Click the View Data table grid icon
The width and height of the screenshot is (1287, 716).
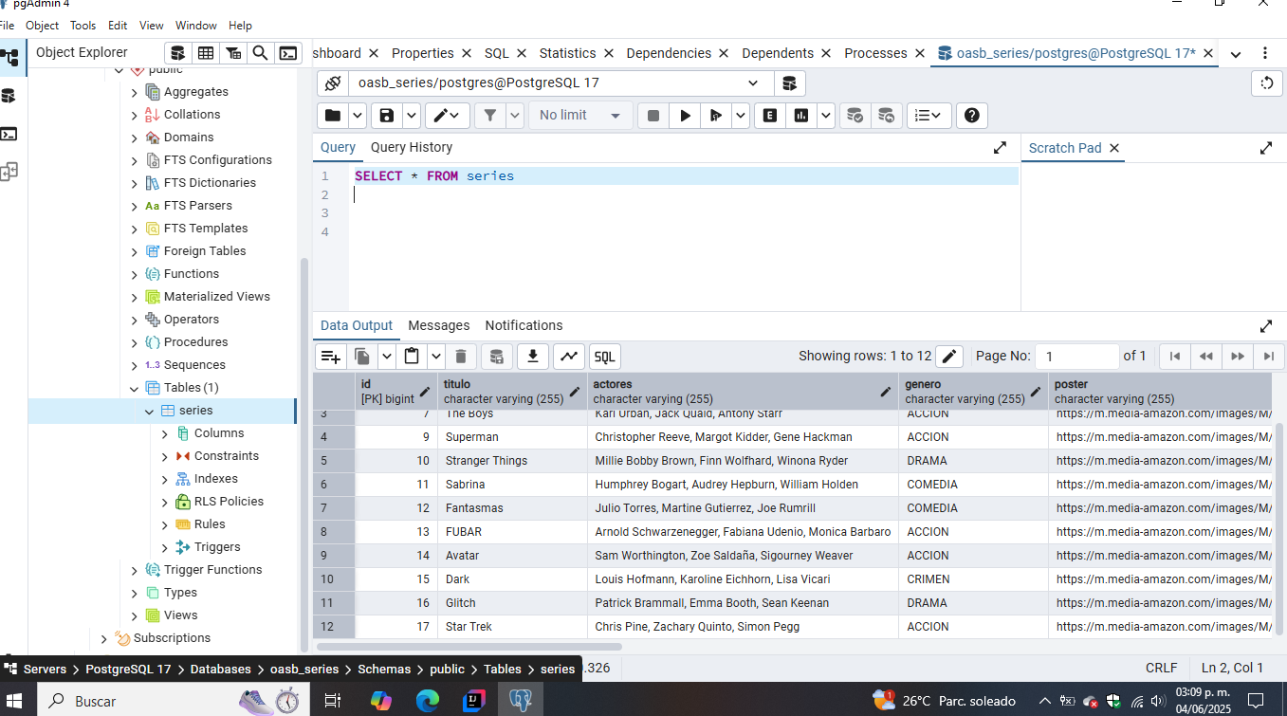click(x=205, y=53)
